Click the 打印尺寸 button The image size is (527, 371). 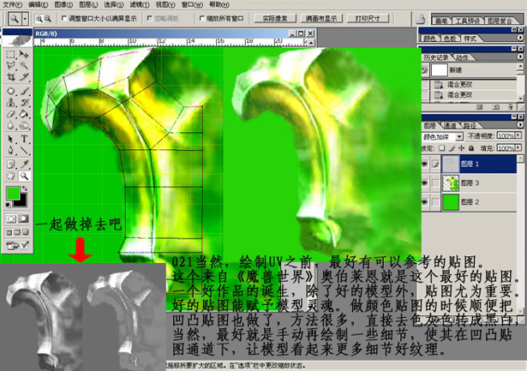click(368, 19)
